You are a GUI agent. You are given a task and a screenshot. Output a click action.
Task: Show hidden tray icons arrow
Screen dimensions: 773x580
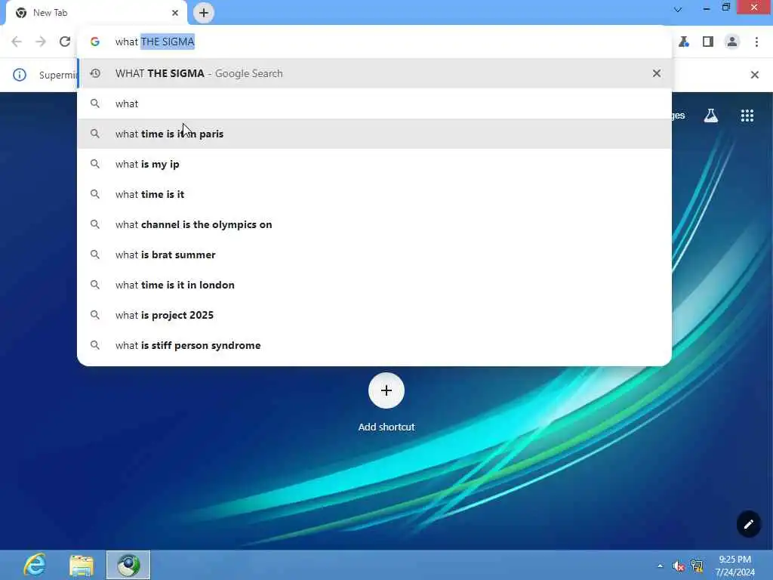click(x=660, y=566)
